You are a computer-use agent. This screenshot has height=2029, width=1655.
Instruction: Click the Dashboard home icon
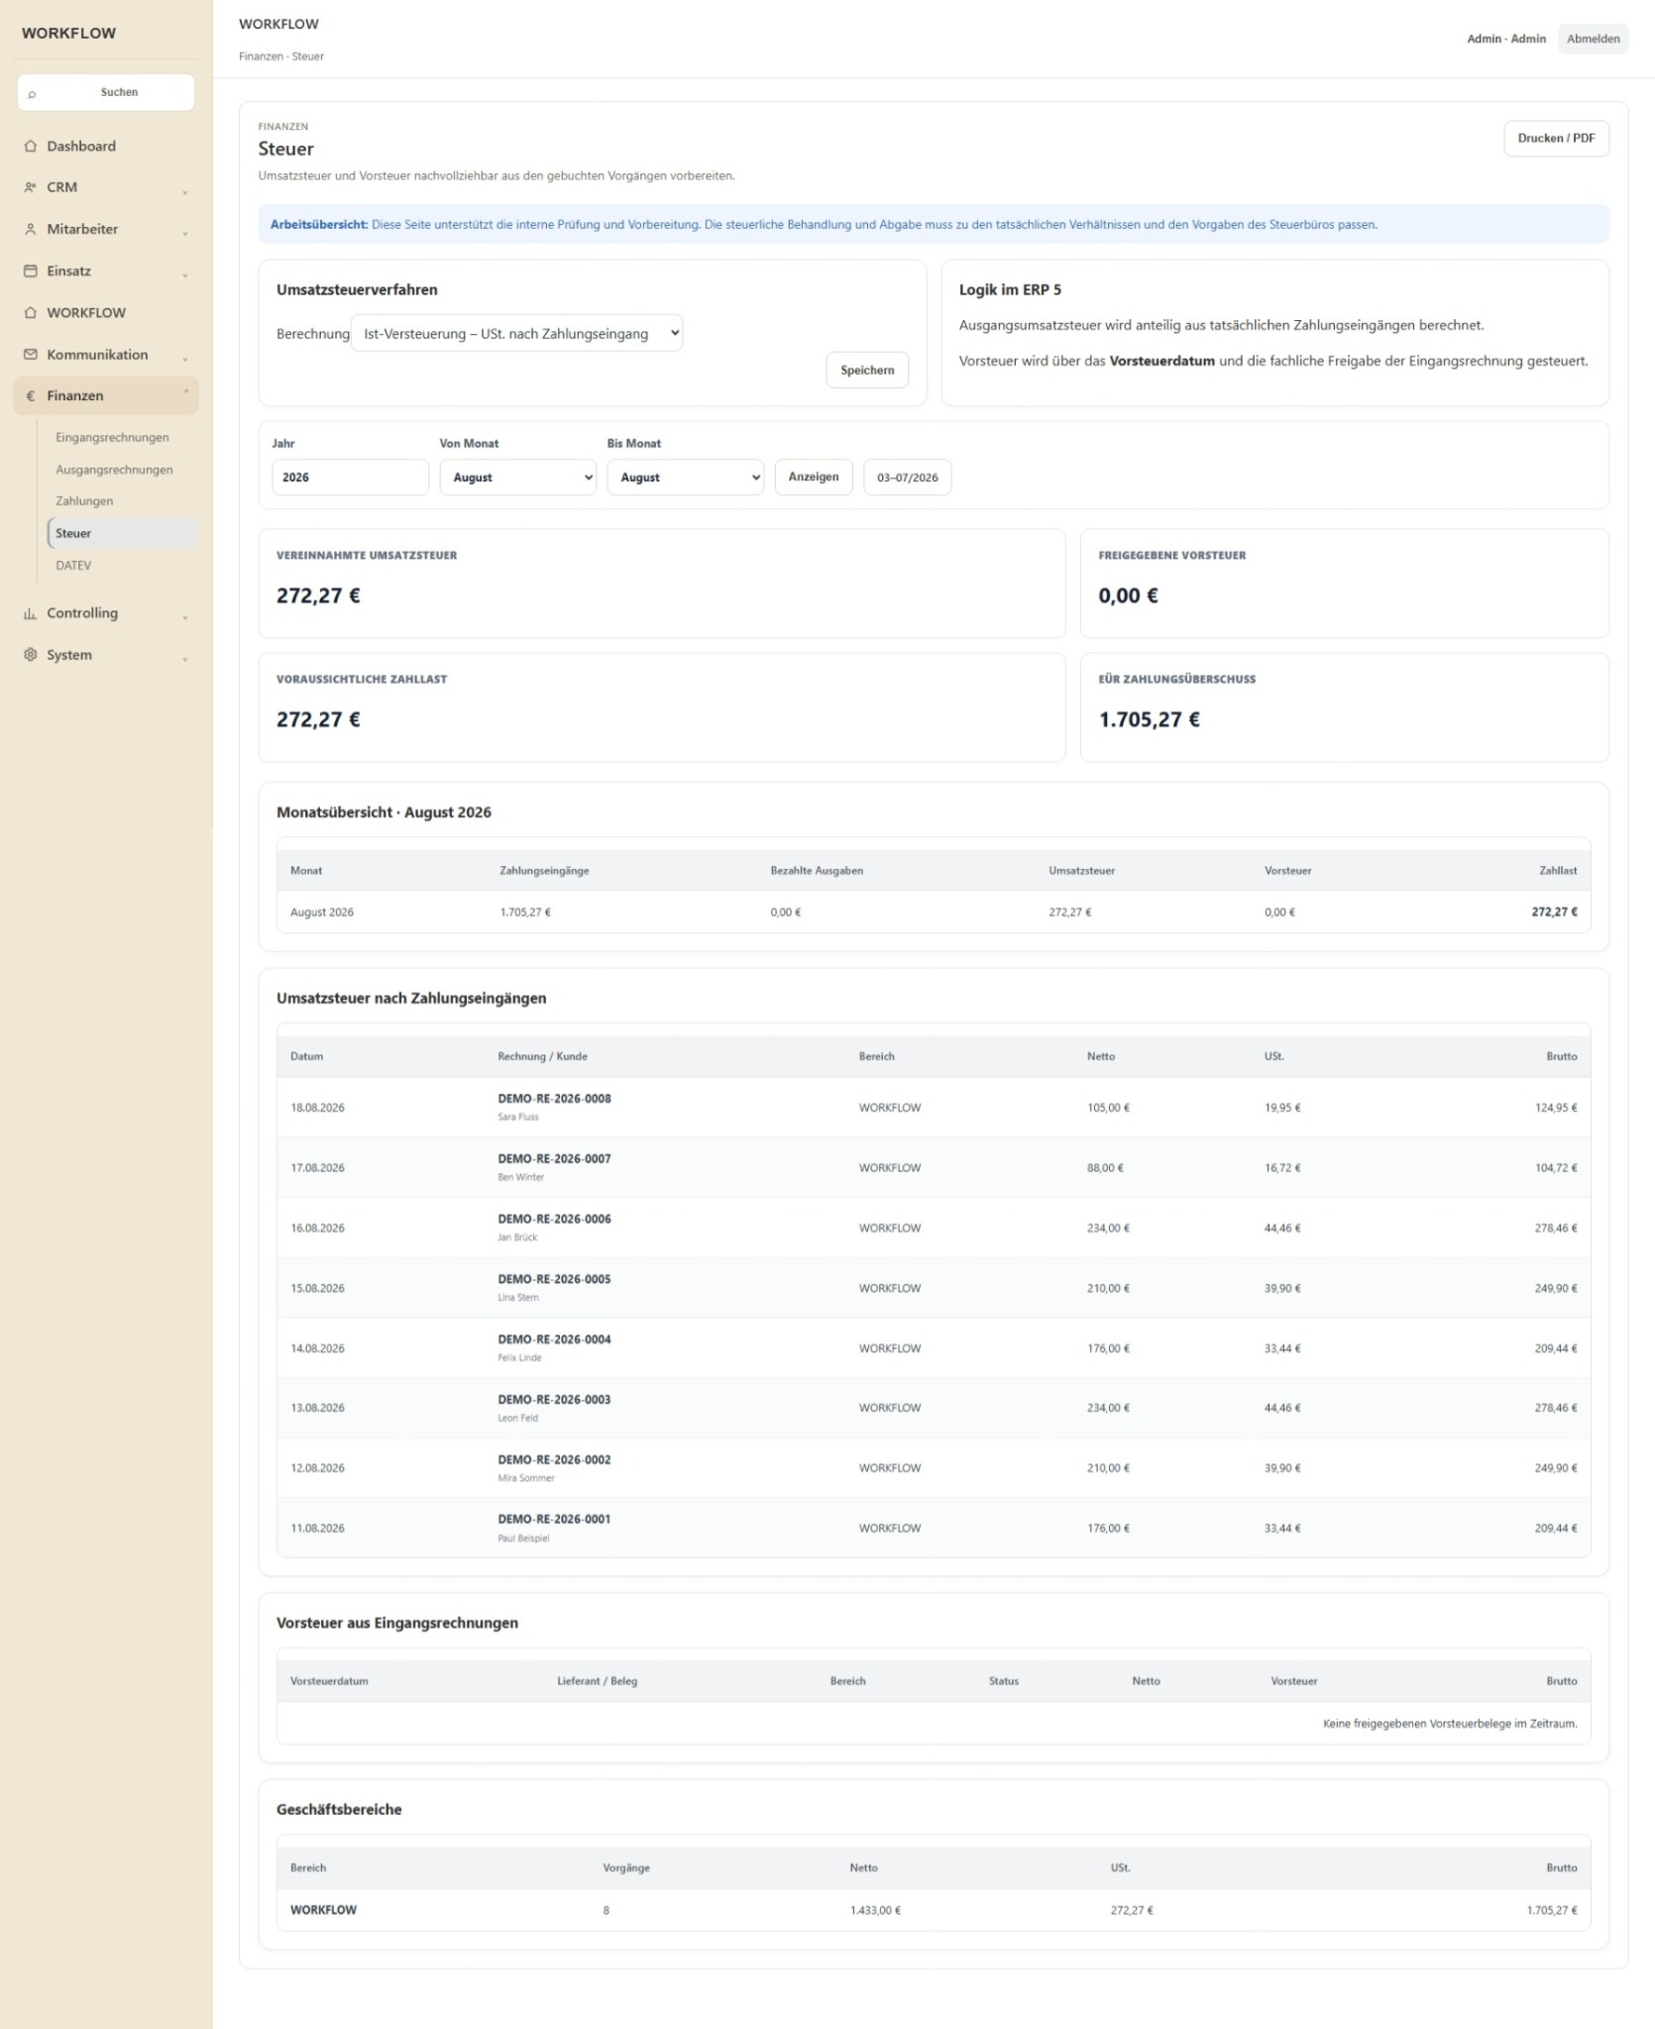click(31, 146)
